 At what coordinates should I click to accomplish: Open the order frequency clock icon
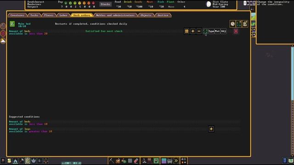(x=233, y=24)
